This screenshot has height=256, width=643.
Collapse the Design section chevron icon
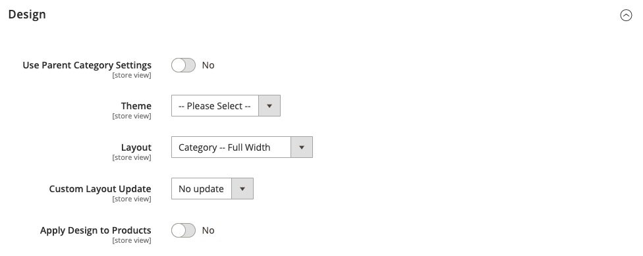point(626,15)
